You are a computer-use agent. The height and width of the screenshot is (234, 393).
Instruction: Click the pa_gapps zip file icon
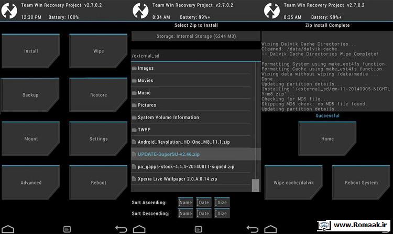click(134, 167)
